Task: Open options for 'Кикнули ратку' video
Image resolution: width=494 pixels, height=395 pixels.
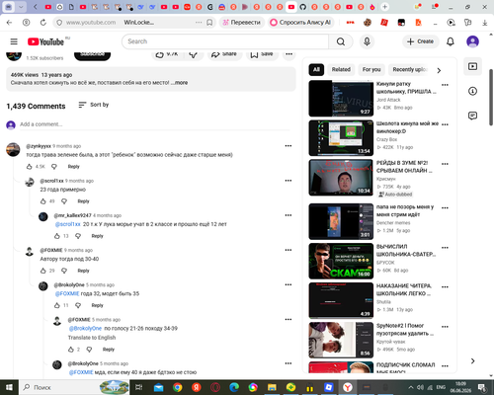Action: pos(445,85)
